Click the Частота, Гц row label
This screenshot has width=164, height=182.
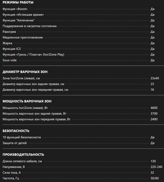tap(11, 178)
